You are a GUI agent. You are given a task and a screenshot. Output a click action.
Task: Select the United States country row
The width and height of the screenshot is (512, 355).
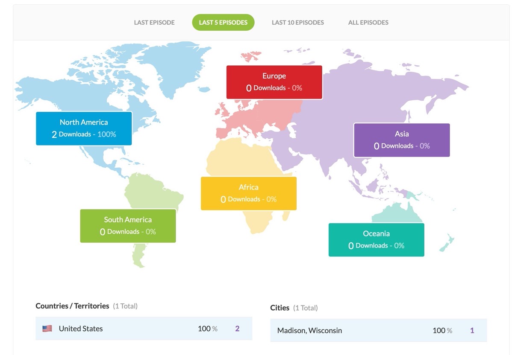tap(144, 329)
